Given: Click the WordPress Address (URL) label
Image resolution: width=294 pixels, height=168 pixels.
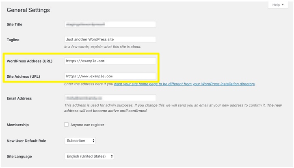Looking at the screenshot, I should pos(30,61).
